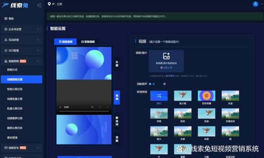Select 否 for remove original sound
264x158 pixels.
pos(163,84)
